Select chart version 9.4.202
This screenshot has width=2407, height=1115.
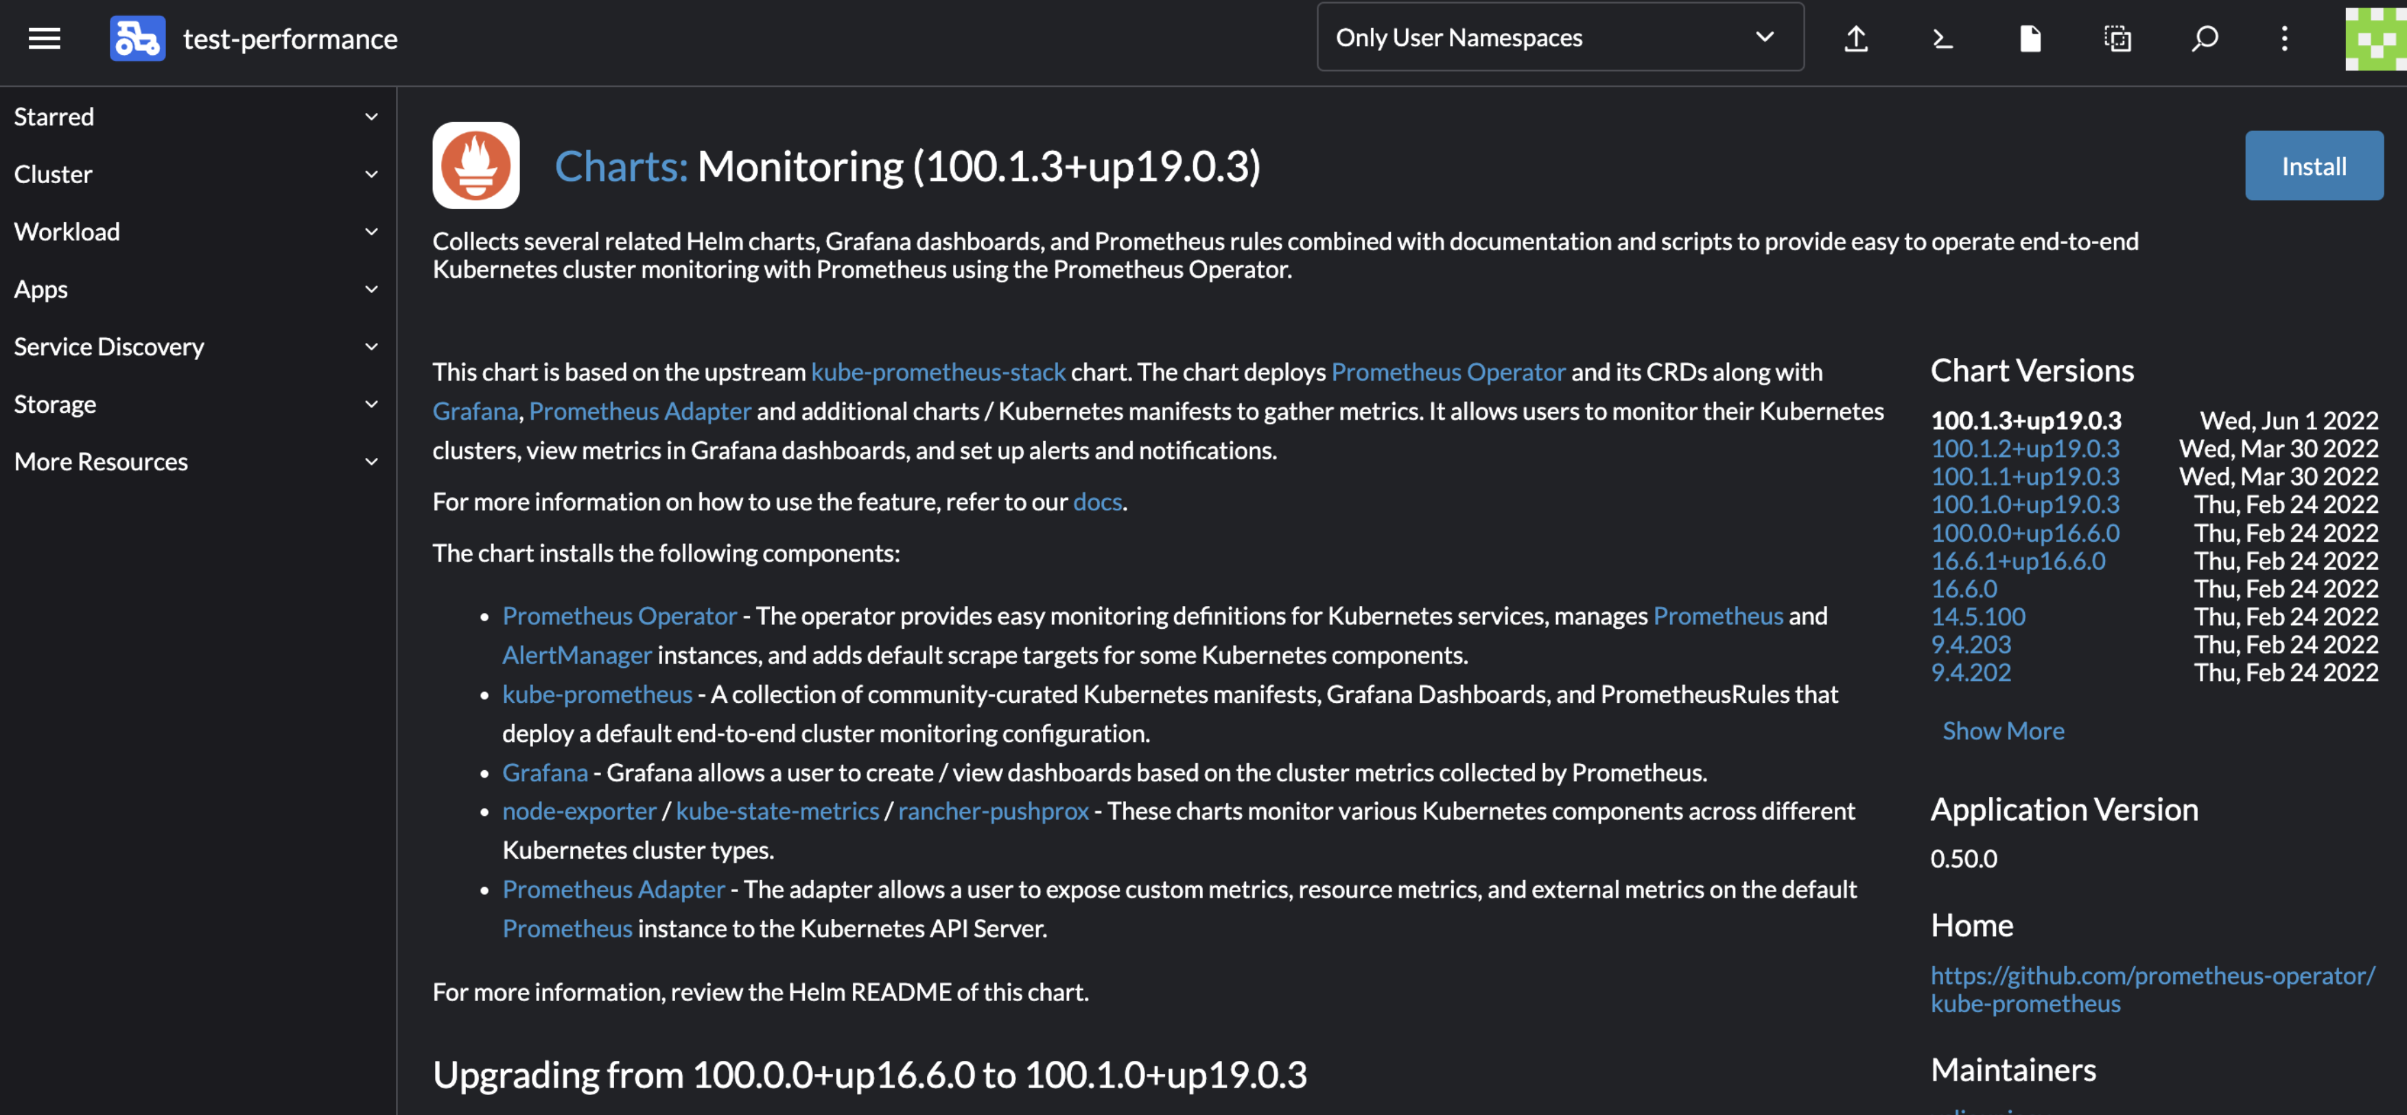pyautogui.click(x=1971, y=673)
